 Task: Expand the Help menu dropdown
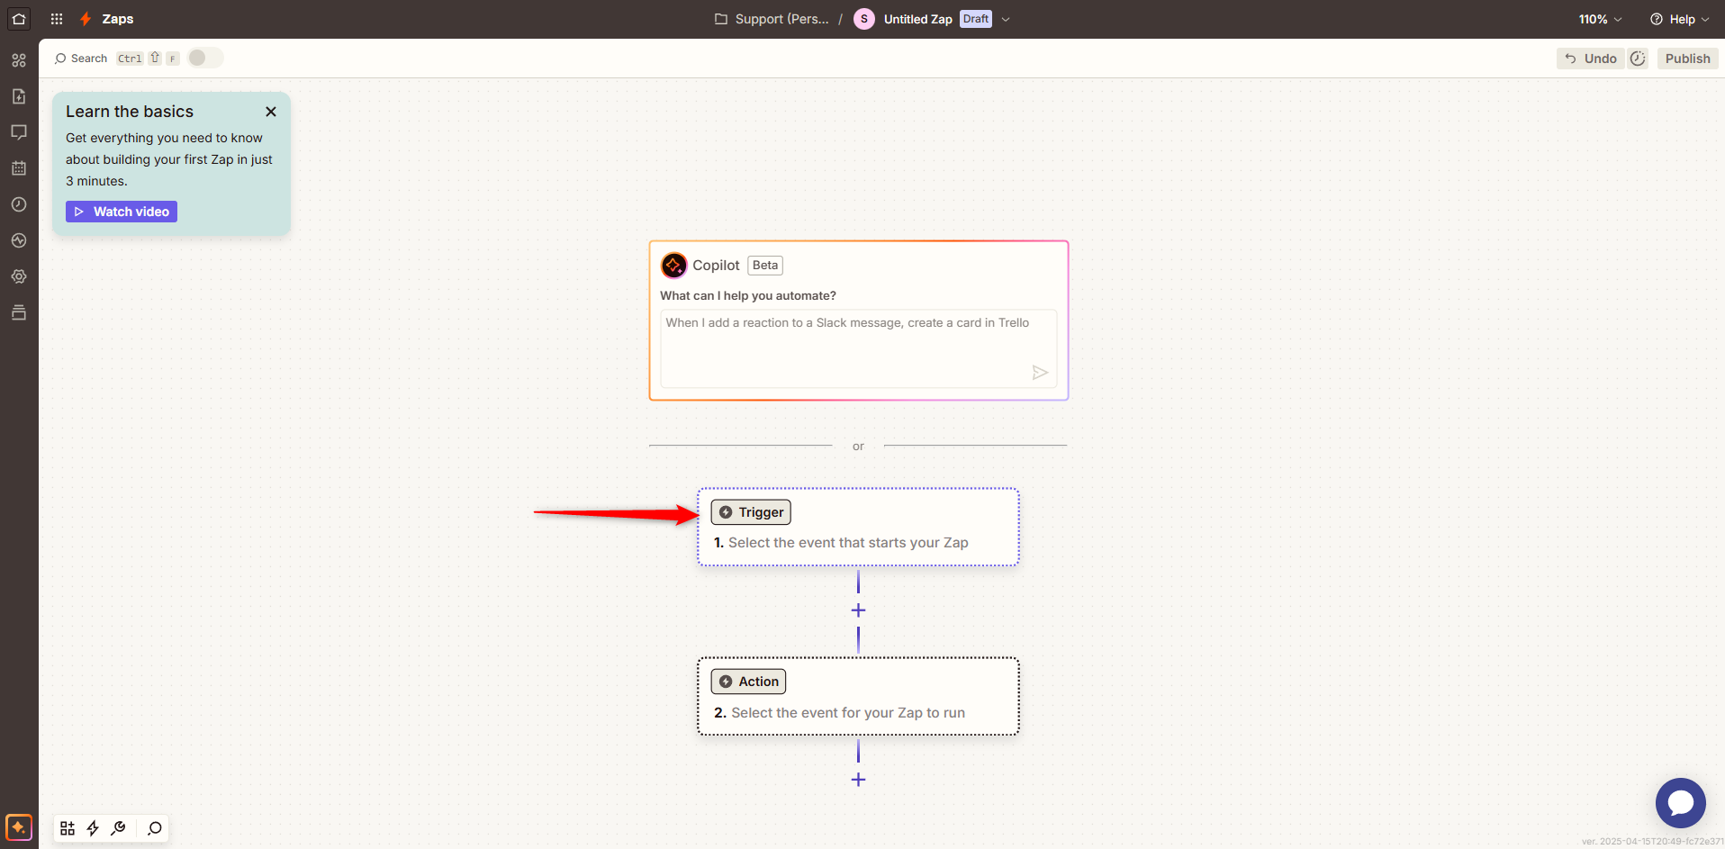1679,19
